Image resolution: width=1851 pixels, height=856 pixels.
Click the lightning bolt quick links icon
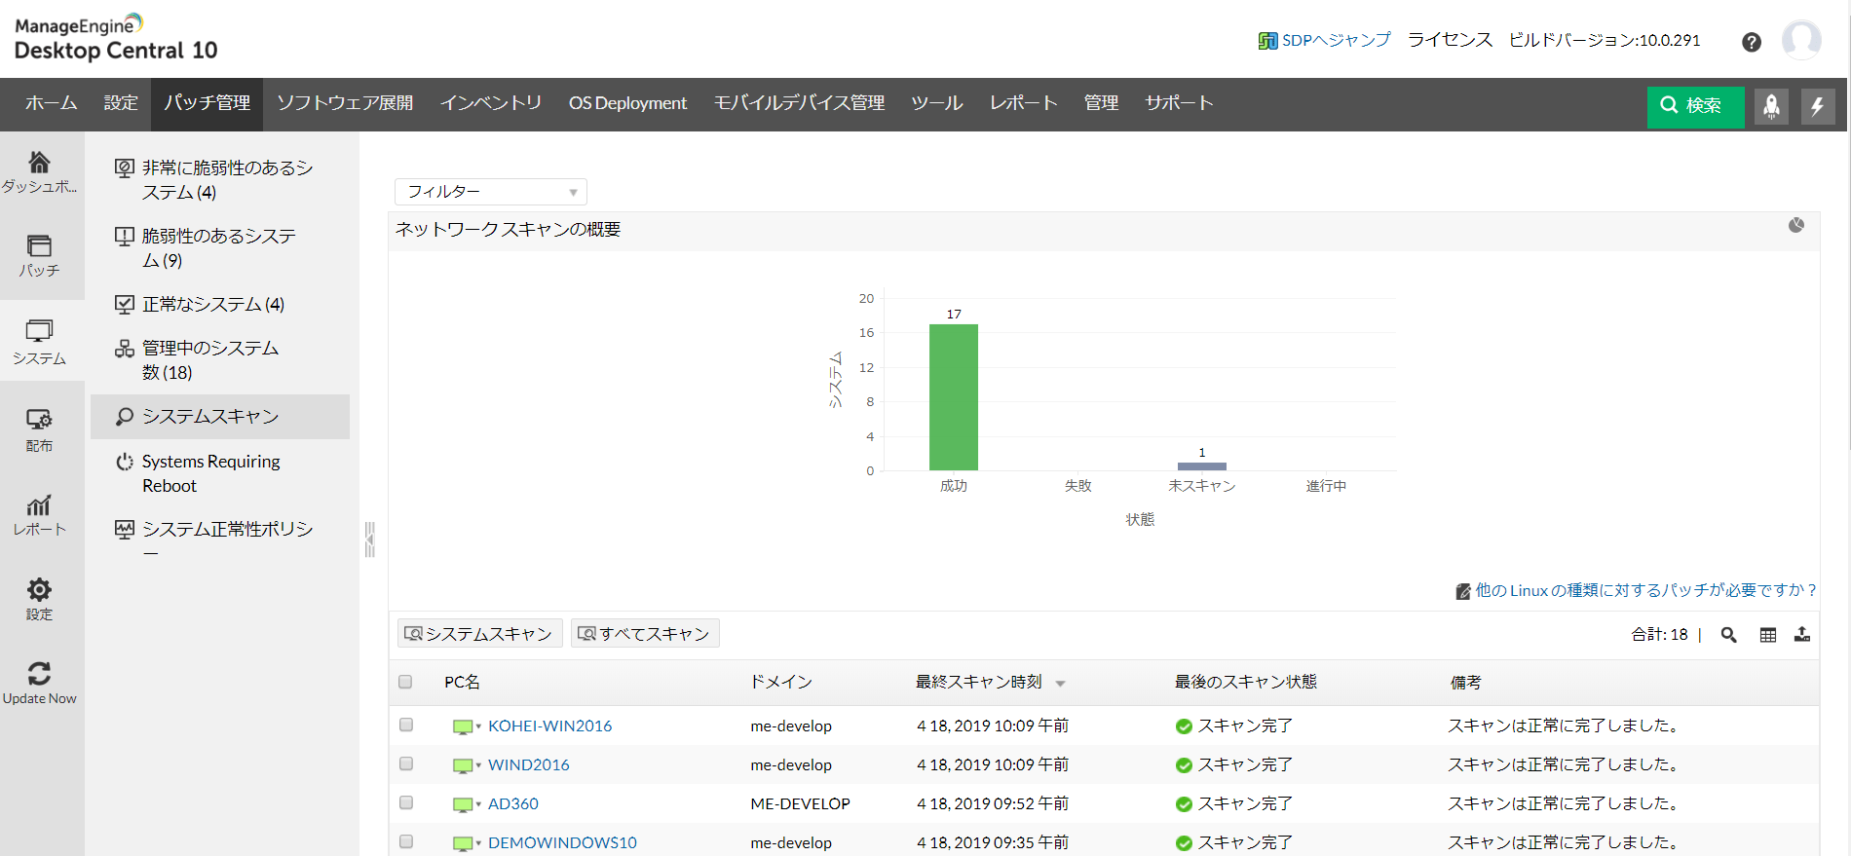(1817, 105)
